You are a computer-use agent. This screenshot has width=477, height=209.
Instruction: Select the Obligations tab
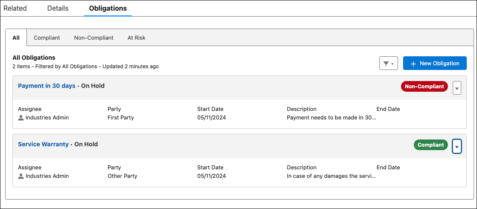108,9
